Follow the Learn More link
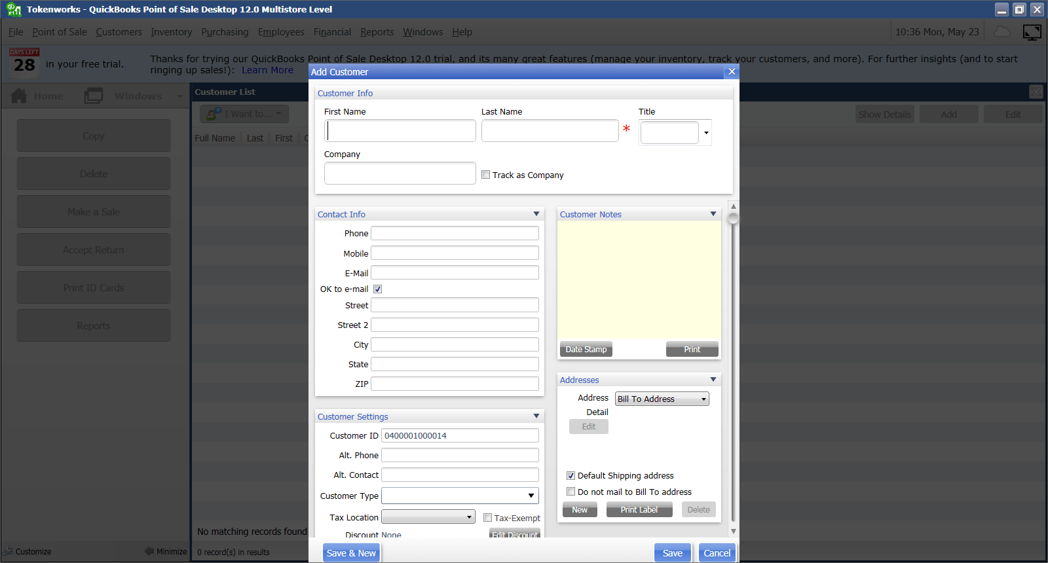The width and height of the screenshot is (1048, 563). pyautogui.click(x=267, y=70)
